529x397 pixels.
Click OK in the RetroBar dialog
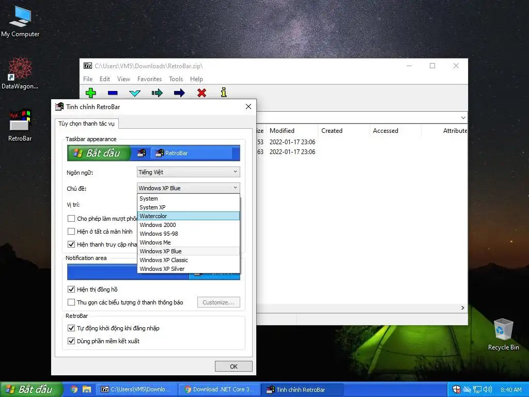(234, 367)
